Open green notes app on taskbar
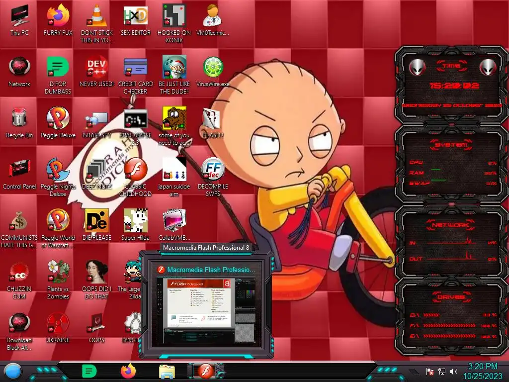The width and height of the screenshot is (509, 382). [x=89, y=371]
